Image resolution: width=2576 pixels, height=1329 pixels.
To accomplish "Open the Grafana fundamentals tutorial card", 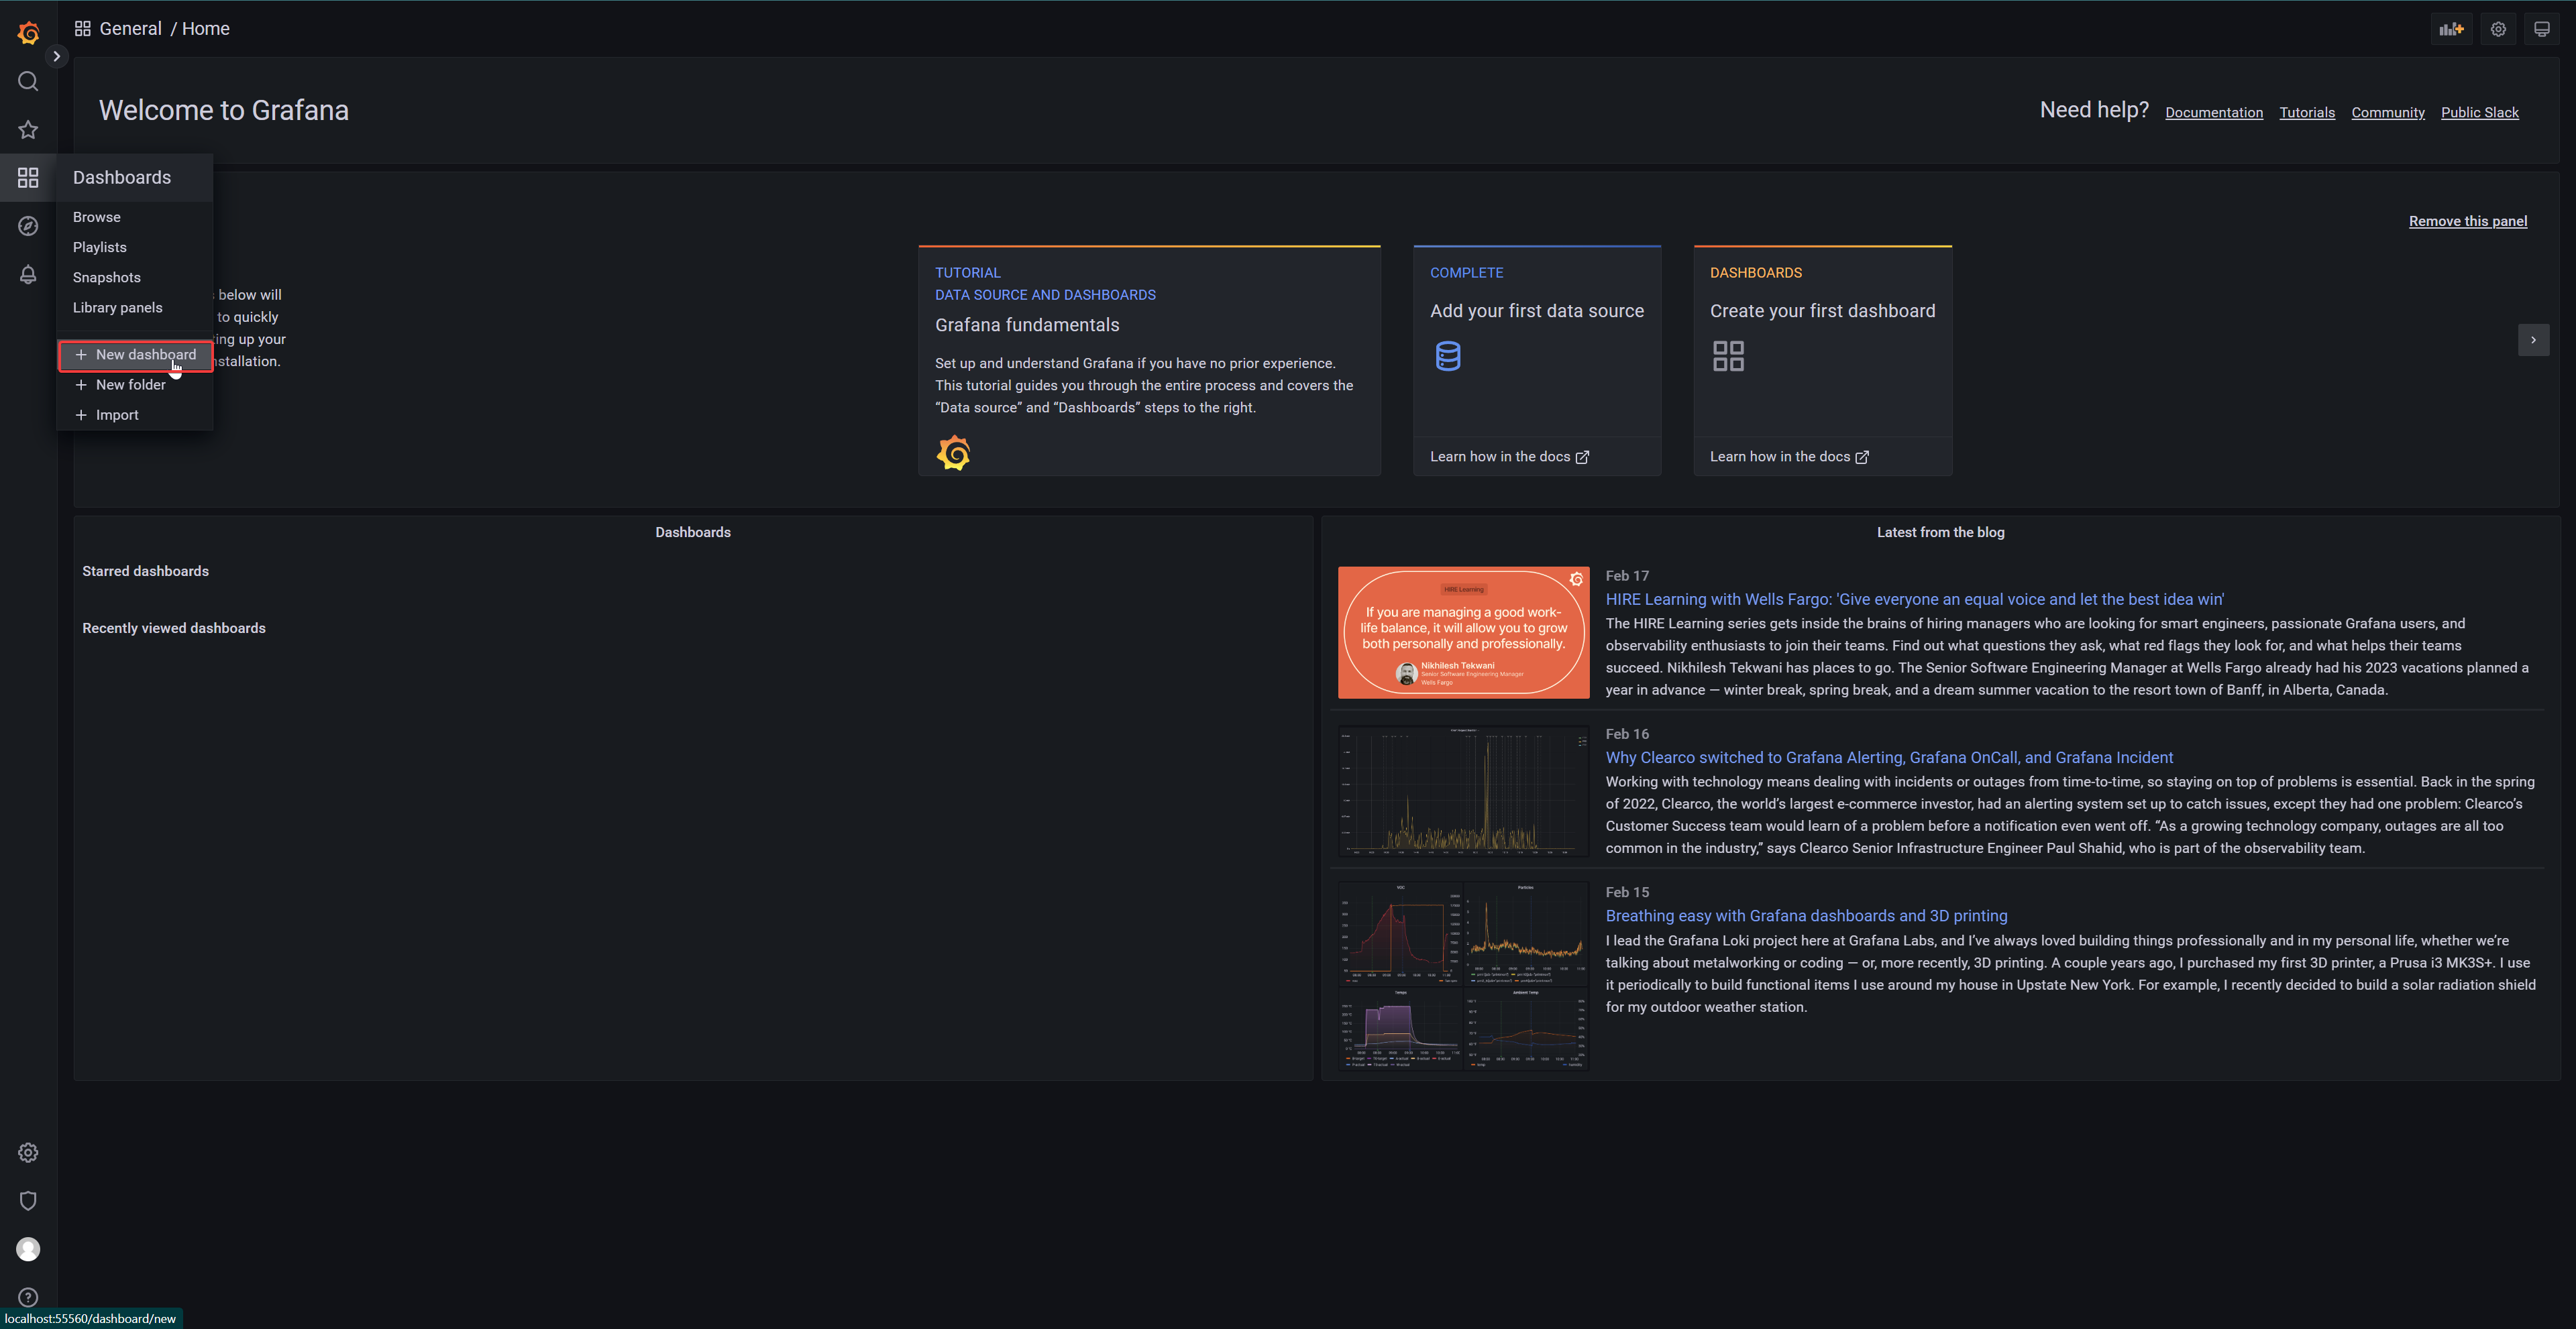I will (1149, 361).
